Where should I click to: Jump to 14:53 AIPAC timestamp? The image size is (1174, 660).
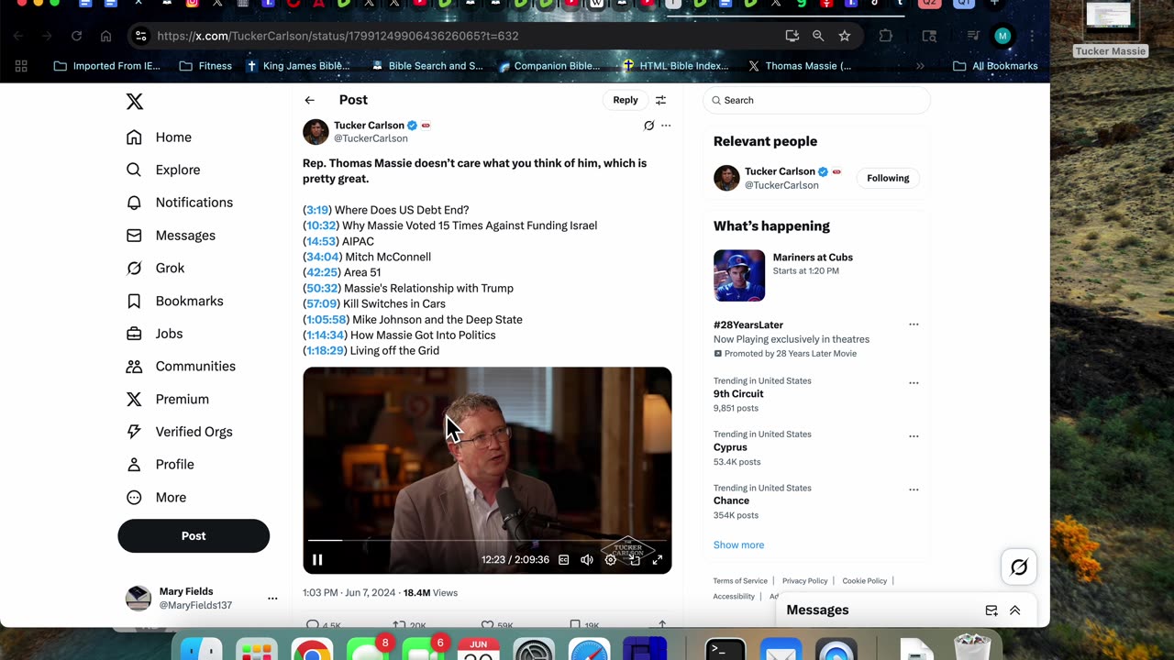click(x=321, y=241)
